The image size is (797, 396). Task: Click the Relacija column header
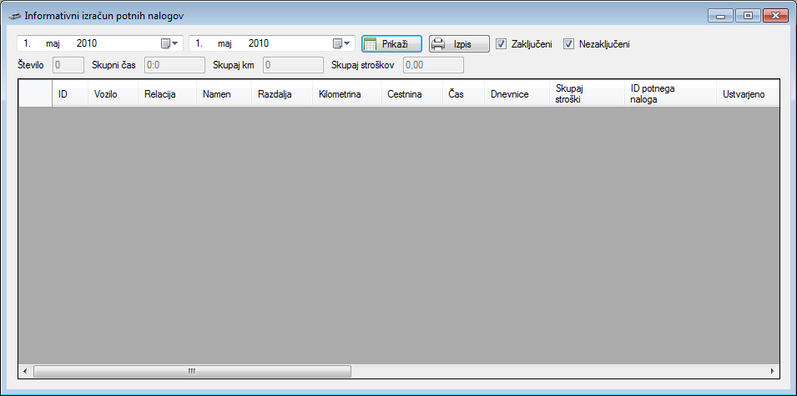166,94
